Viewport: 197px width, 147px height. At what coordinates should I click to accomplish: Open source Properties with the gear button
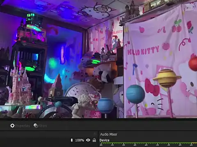point(20,126)
